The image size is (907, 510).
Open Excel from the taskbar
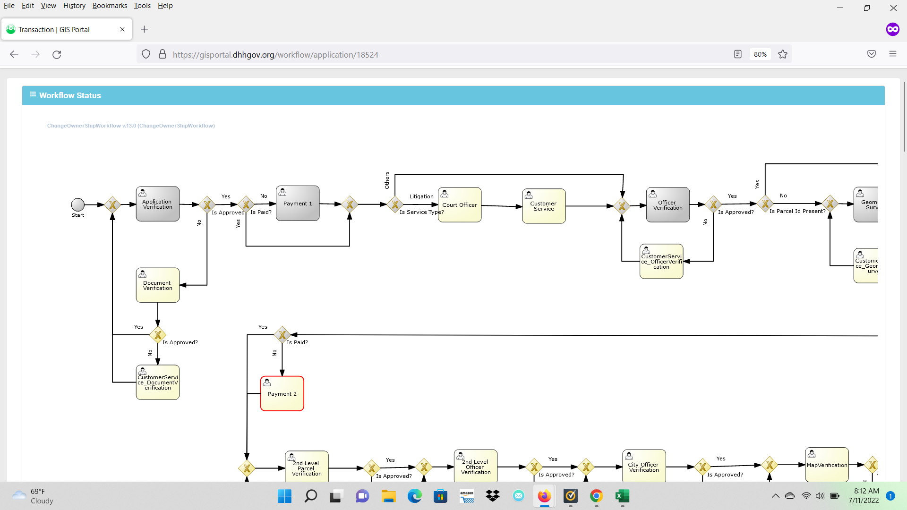pos(622,496)
